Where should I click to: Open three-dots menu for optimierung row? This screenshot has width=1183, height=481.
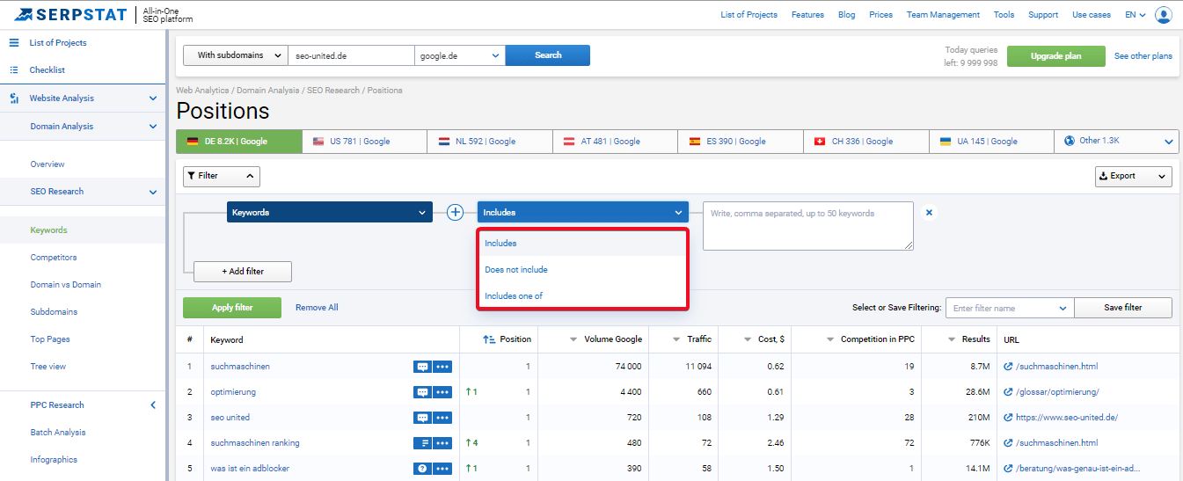[x=442, y=392]
